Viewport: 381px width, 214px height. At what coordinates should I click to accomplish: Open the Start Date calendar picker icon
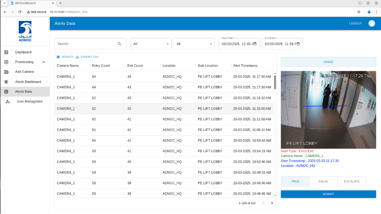pyautogui.click(x=255, y=44)
